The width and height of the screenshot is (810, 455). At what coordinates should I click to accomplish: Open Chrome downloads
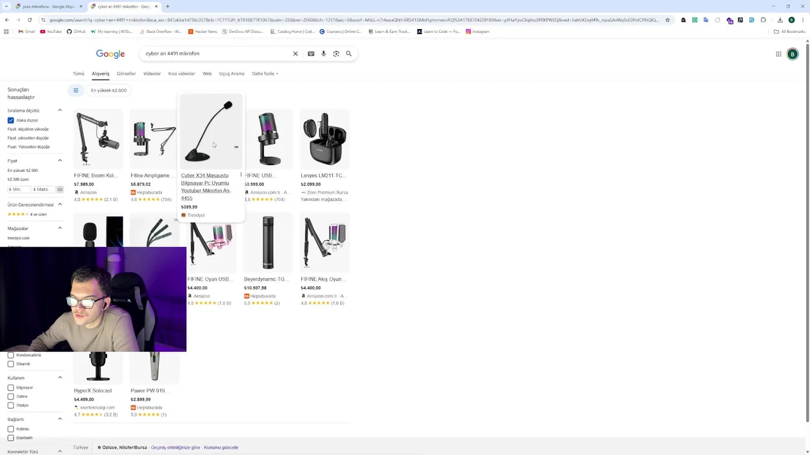pyautogui.click(x=780, y=20)
